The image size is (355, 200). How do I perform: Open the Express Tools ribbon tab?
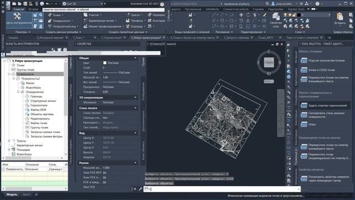click(296, 9)
